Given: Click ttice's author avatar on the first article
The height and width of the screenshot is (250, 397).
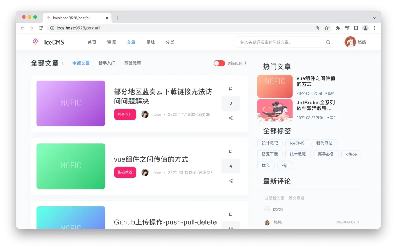Looking at the screenshot, I should coord(145,114).
